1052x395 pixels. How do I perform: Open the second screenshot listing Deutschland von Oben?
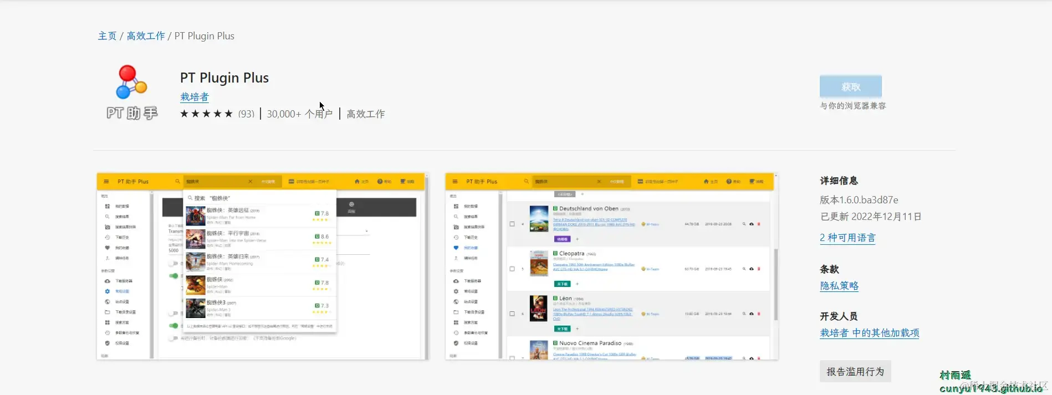[612, 266]
